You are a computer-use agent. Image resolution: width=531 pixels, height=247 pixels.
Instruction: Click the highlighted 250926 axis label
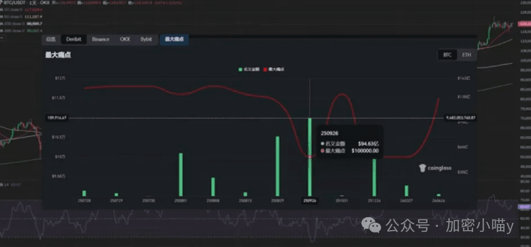tap(310, 200)
